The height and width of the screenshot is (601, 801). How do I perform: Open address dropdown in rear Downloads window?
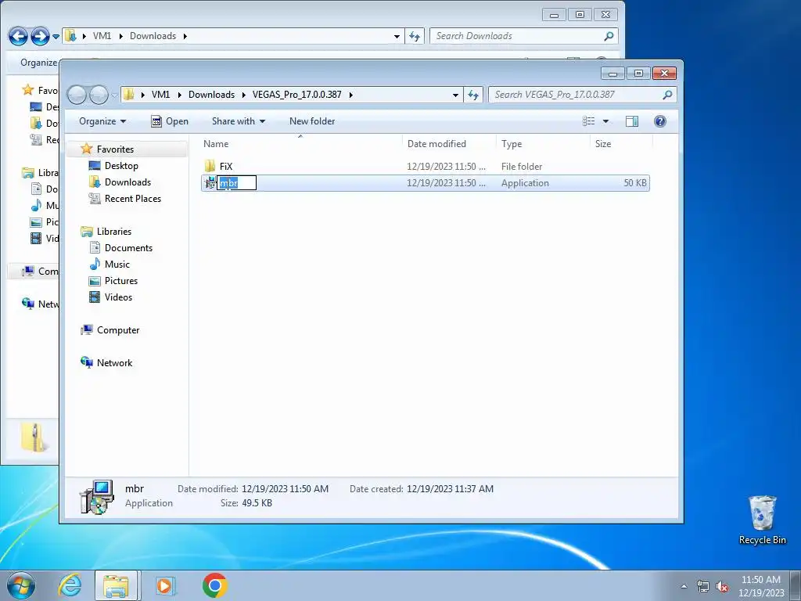tap(397, 36)
